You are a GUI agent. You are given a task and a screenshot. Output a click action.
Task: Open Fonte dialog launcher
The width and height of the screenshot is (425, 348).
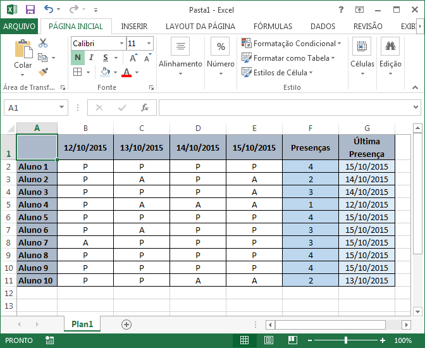click(x=151, y=87)
